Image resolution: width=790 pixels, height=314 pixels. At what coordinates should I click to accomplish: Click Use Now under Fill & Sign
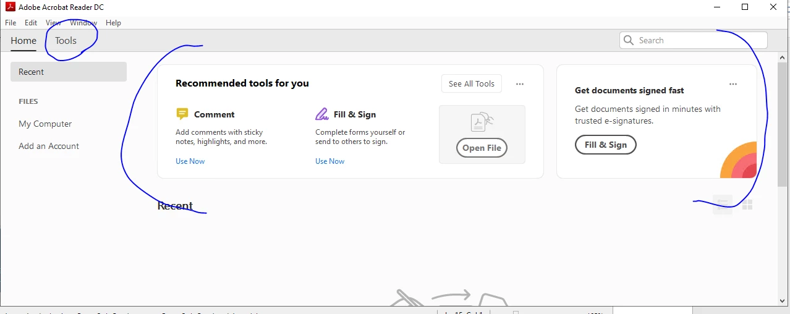(329, 161)
